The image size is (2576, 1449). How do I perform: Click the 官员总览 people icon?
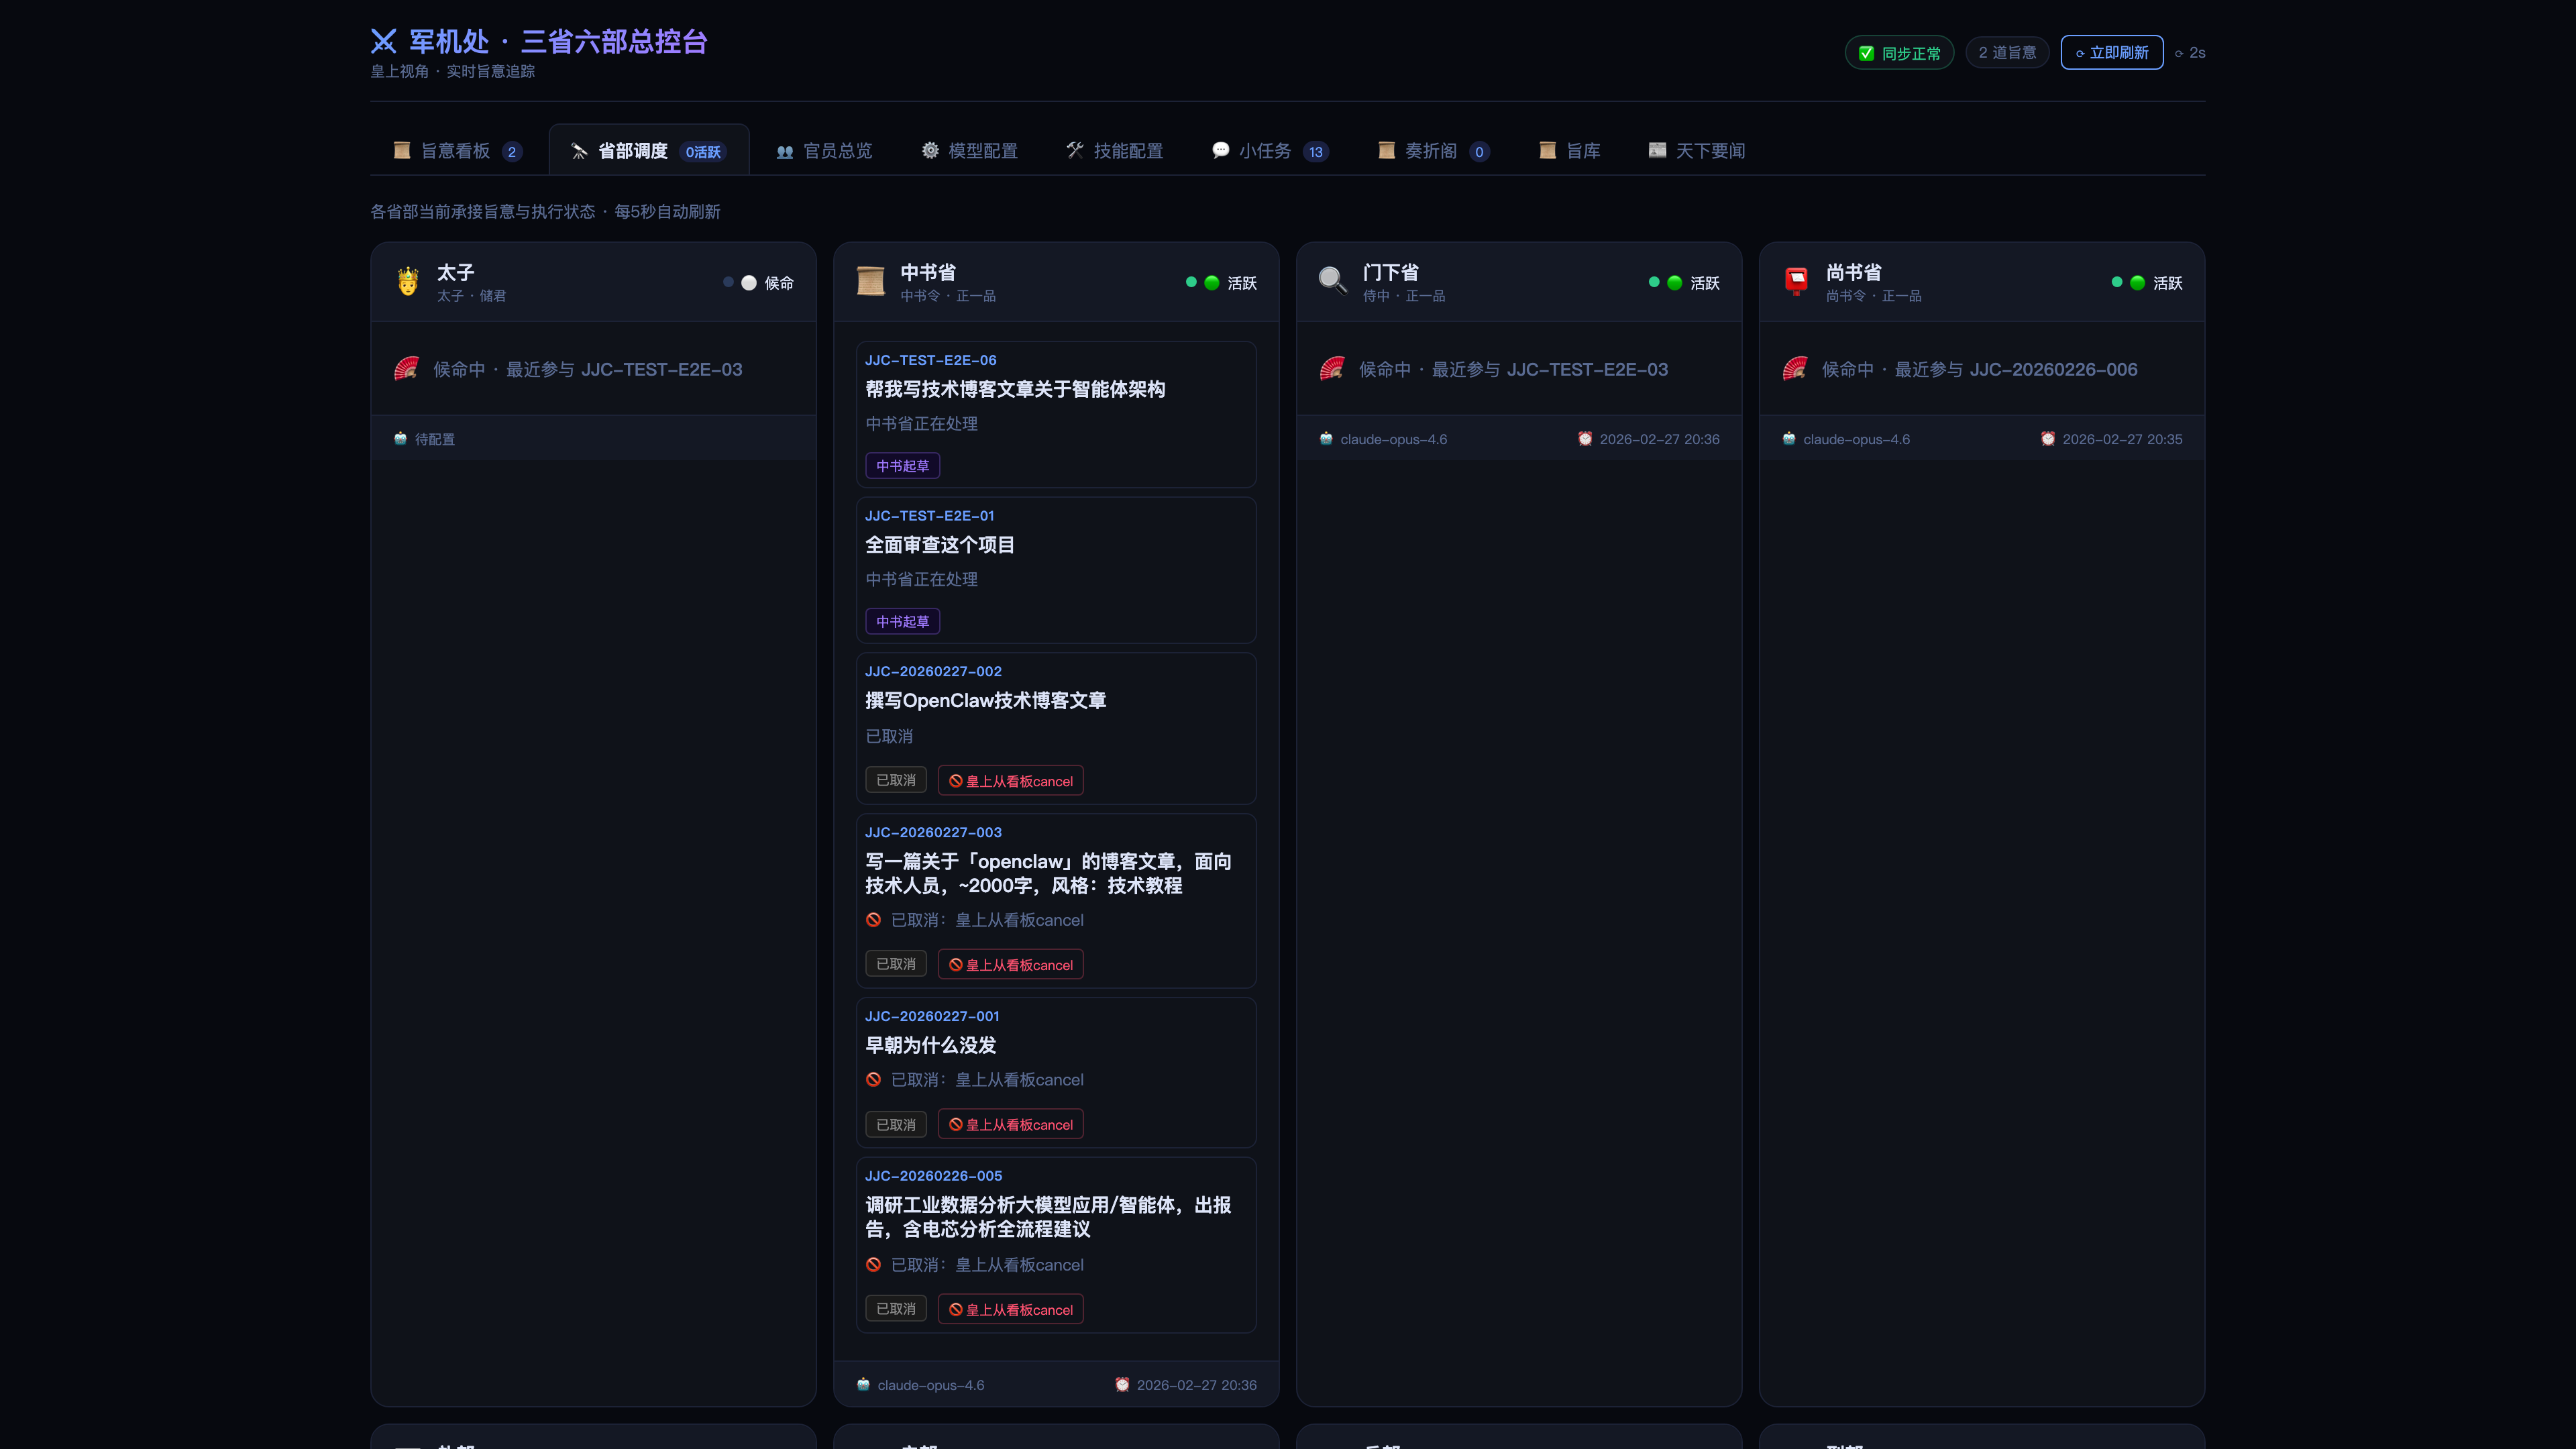point(785,150)
